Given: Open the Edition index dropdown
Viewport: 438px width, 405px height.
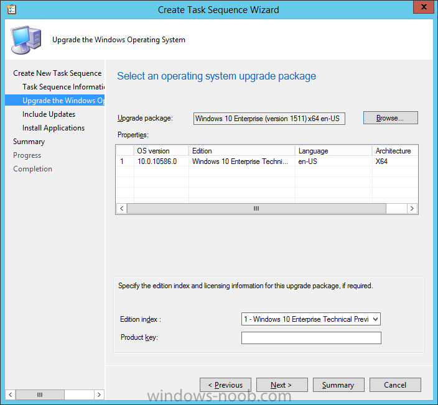Looking at the screenshot, I should 311,319.
